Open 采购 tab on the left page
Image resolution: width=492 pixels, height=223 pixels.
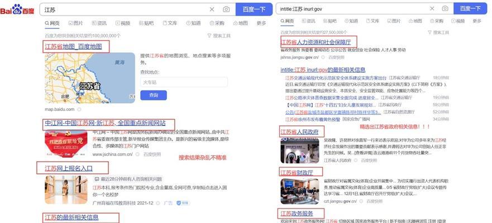click(x=217, y=23)
